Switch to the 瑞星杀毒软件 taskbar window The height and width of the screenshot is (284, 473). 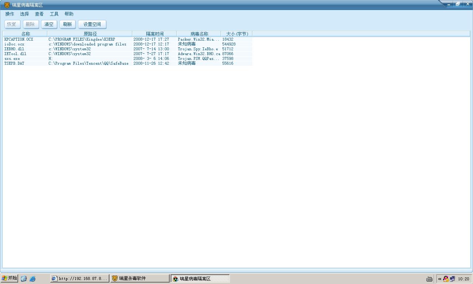click(140, 278)
